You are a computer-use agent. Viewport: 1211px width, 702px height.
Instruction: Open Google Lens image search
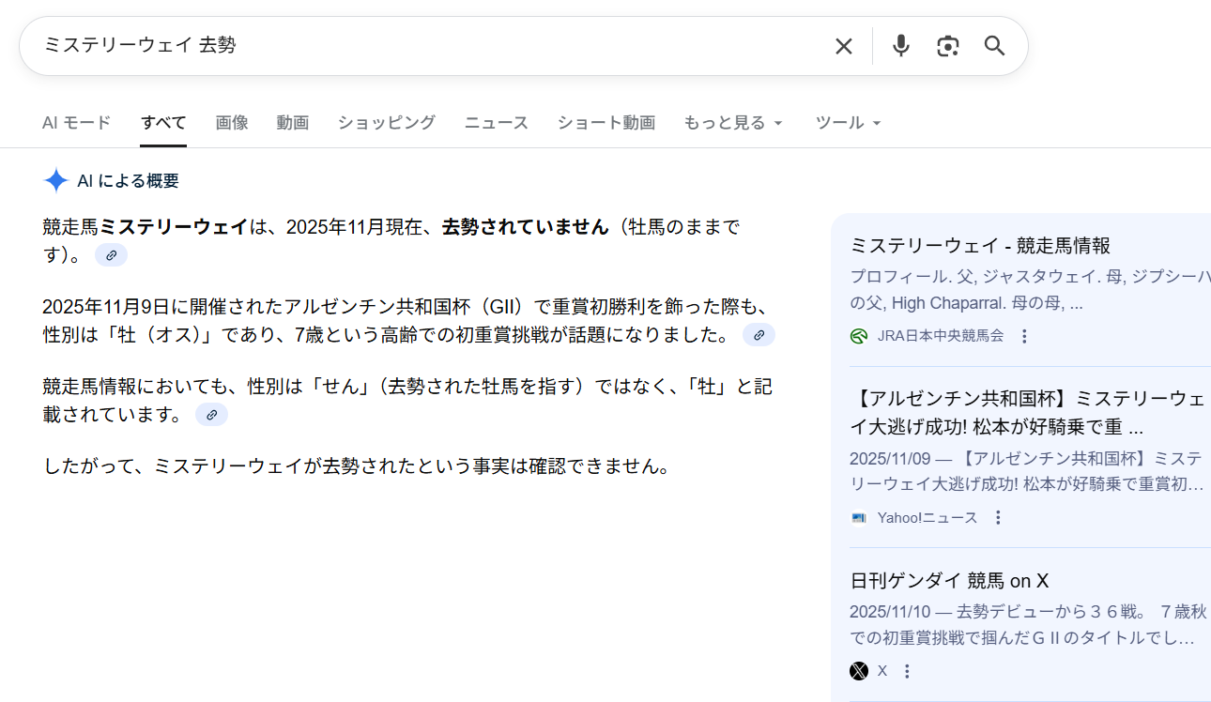click(947, 46)
